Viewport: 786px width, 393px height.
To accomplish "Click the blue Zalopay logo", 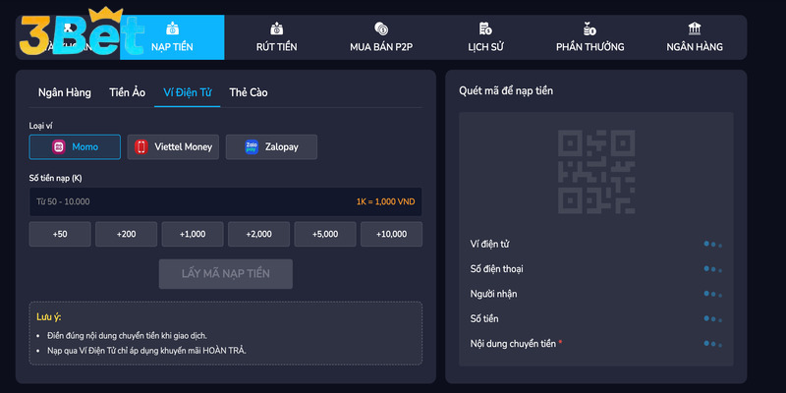I will pyautogui.click(x=252, y=146).
